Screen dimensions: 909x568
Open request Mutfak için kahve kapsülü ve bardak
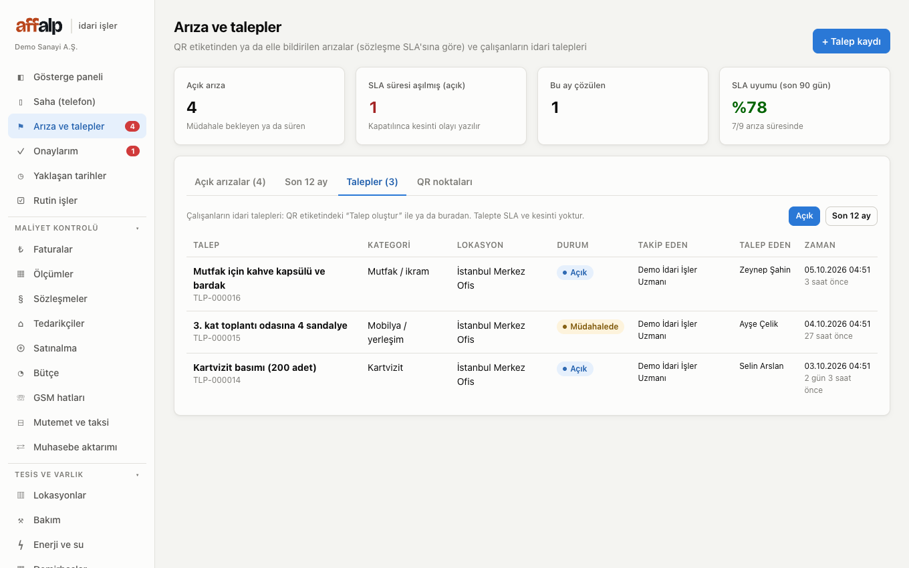259,278
